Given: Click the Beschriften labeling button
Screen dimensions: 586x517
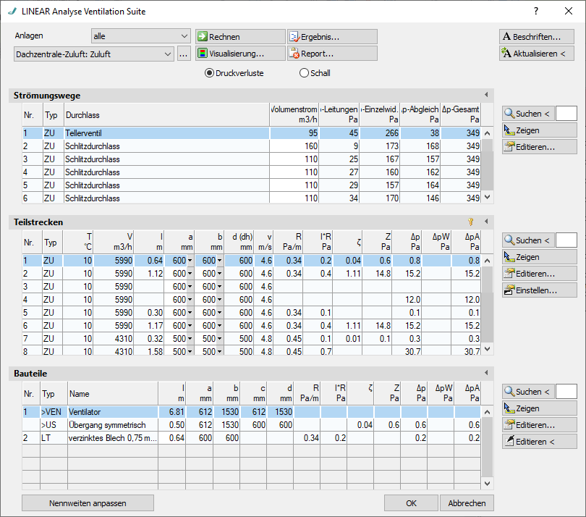Looking at the screenshot, I should point(537,37).
